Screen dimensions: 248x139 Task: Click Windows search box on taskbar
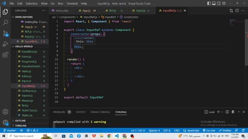[x=30, y=136]
